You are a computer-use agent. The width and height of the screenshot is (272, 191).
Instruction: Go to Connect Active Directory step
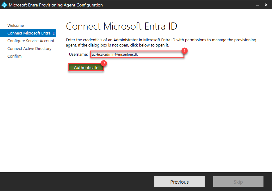click(x=29, y=49)
